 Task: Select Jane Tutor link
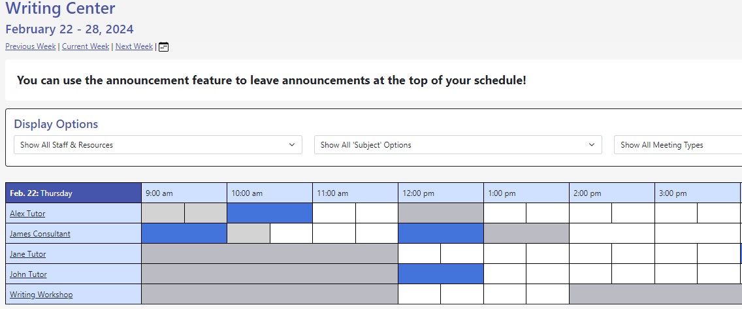click(x=27, y=254)
